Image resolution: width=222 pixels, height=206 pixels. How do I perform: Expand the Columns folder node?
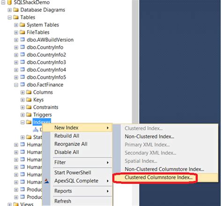pos(22,92)
